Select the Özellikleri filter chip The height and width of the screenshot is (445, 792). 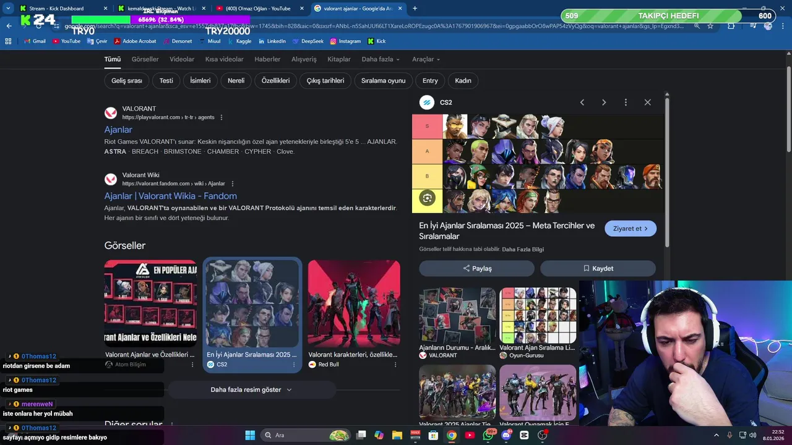click(x=275, y=80)
